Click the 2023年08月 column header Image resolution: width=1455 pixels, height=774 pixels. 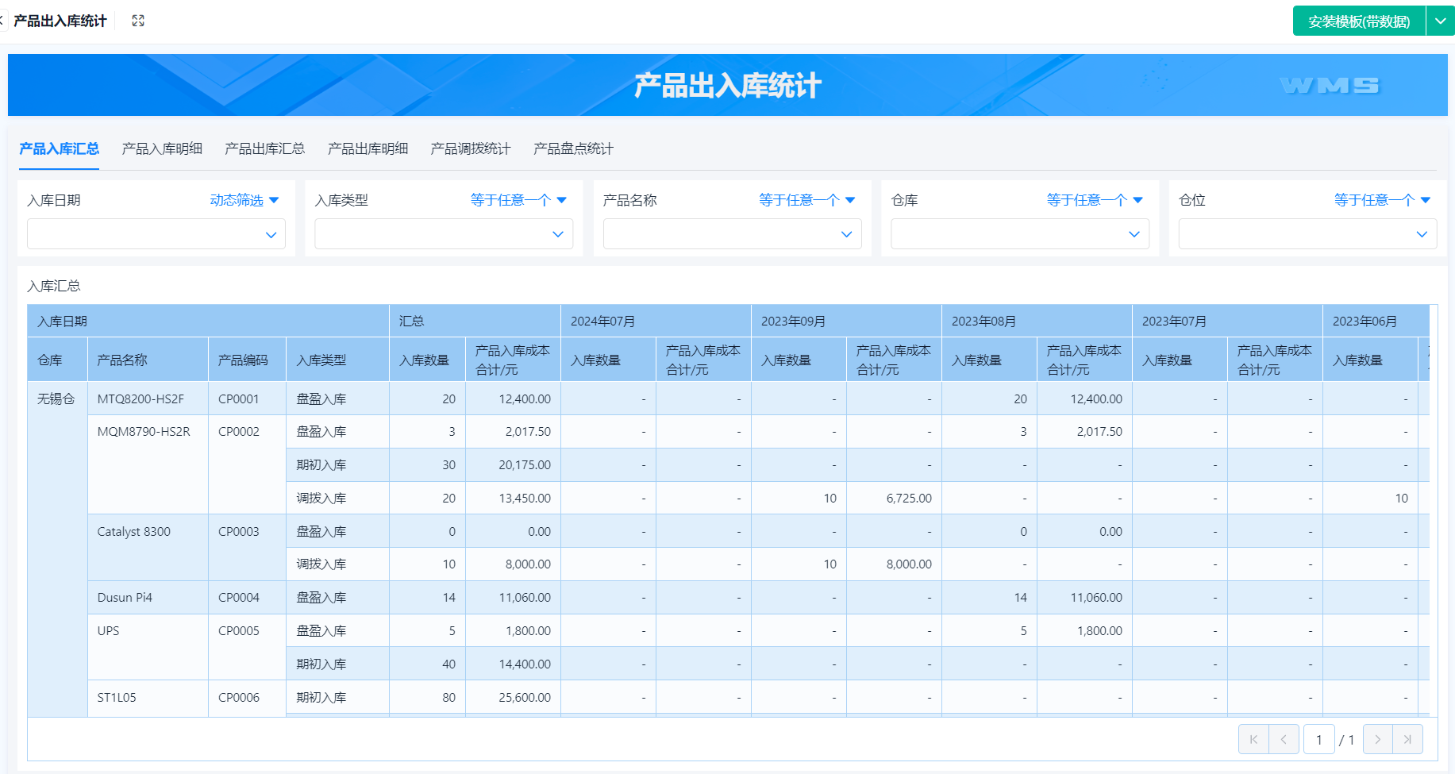tap(1037, 321)
